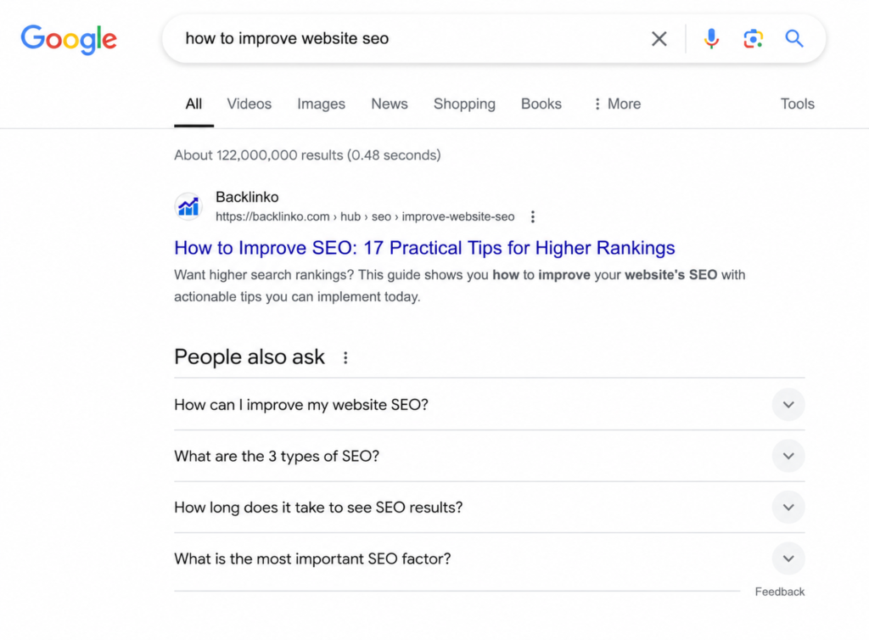Select the All tab
The height and width of the screenshot is (640, 869).
click(193, 104)
